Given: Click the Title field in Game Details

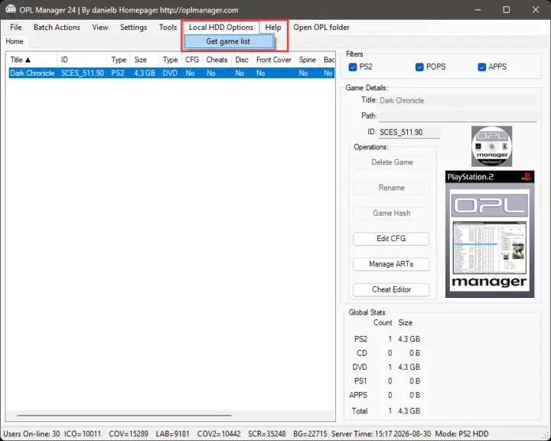Looking at the screenshot, I should [458, 100].
